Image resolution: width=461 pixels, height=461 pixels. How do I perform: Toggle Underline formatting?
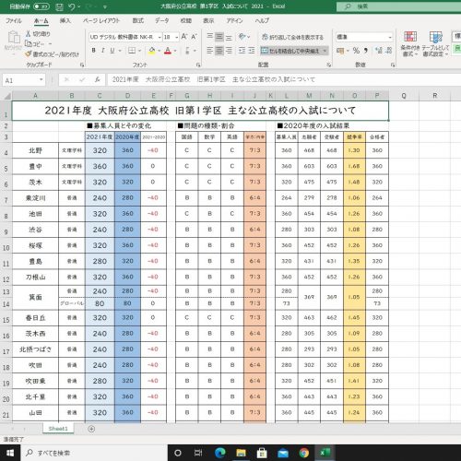[112, 51]
